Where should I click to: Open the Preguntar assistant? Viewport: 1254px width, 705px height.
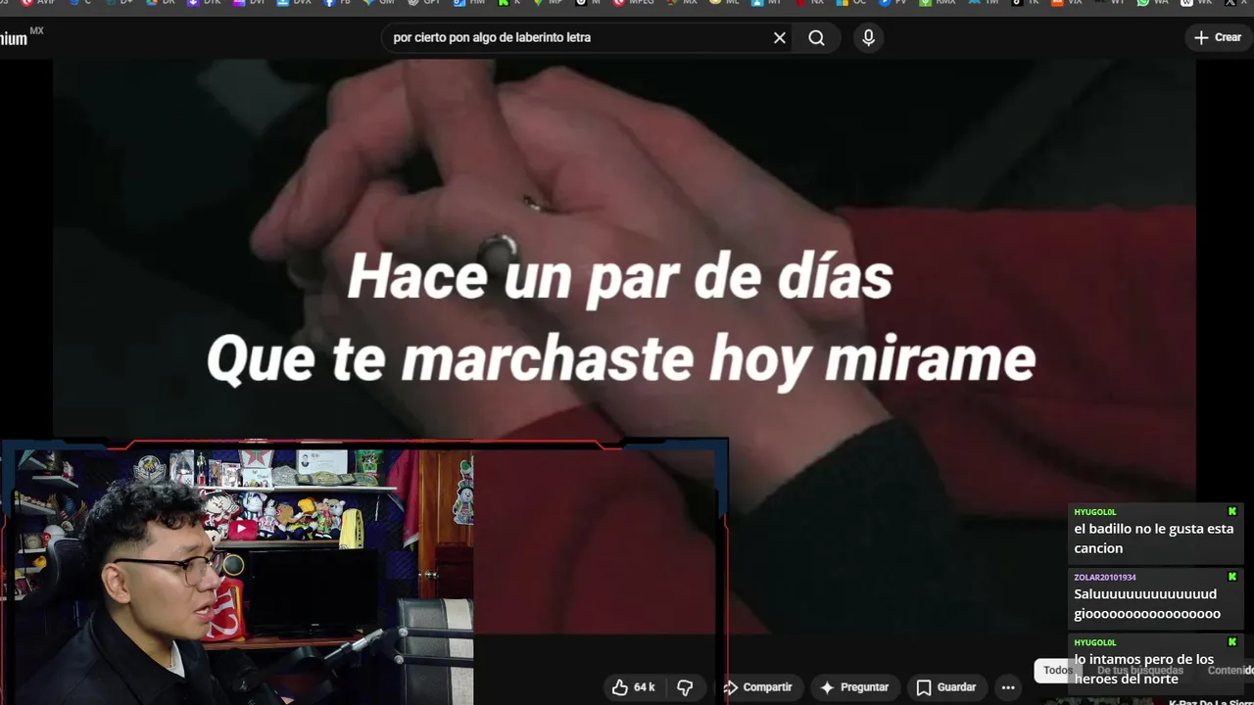pyautogui.click(x=854, y=687)
